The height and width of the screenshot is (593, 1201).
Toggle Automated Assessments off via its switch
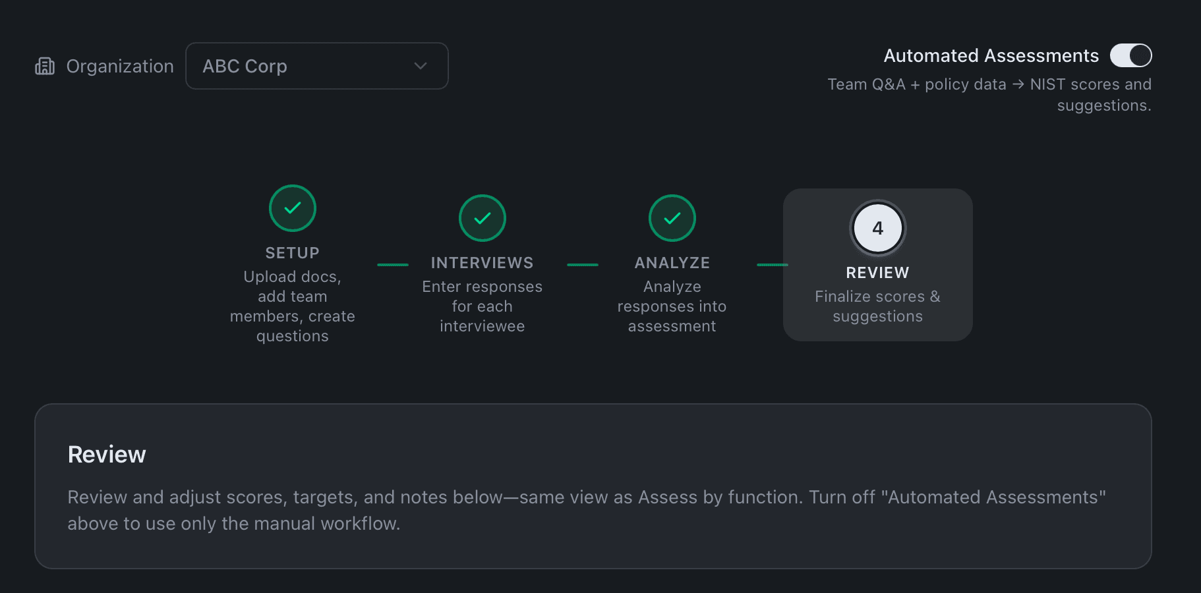point(1130,55)
